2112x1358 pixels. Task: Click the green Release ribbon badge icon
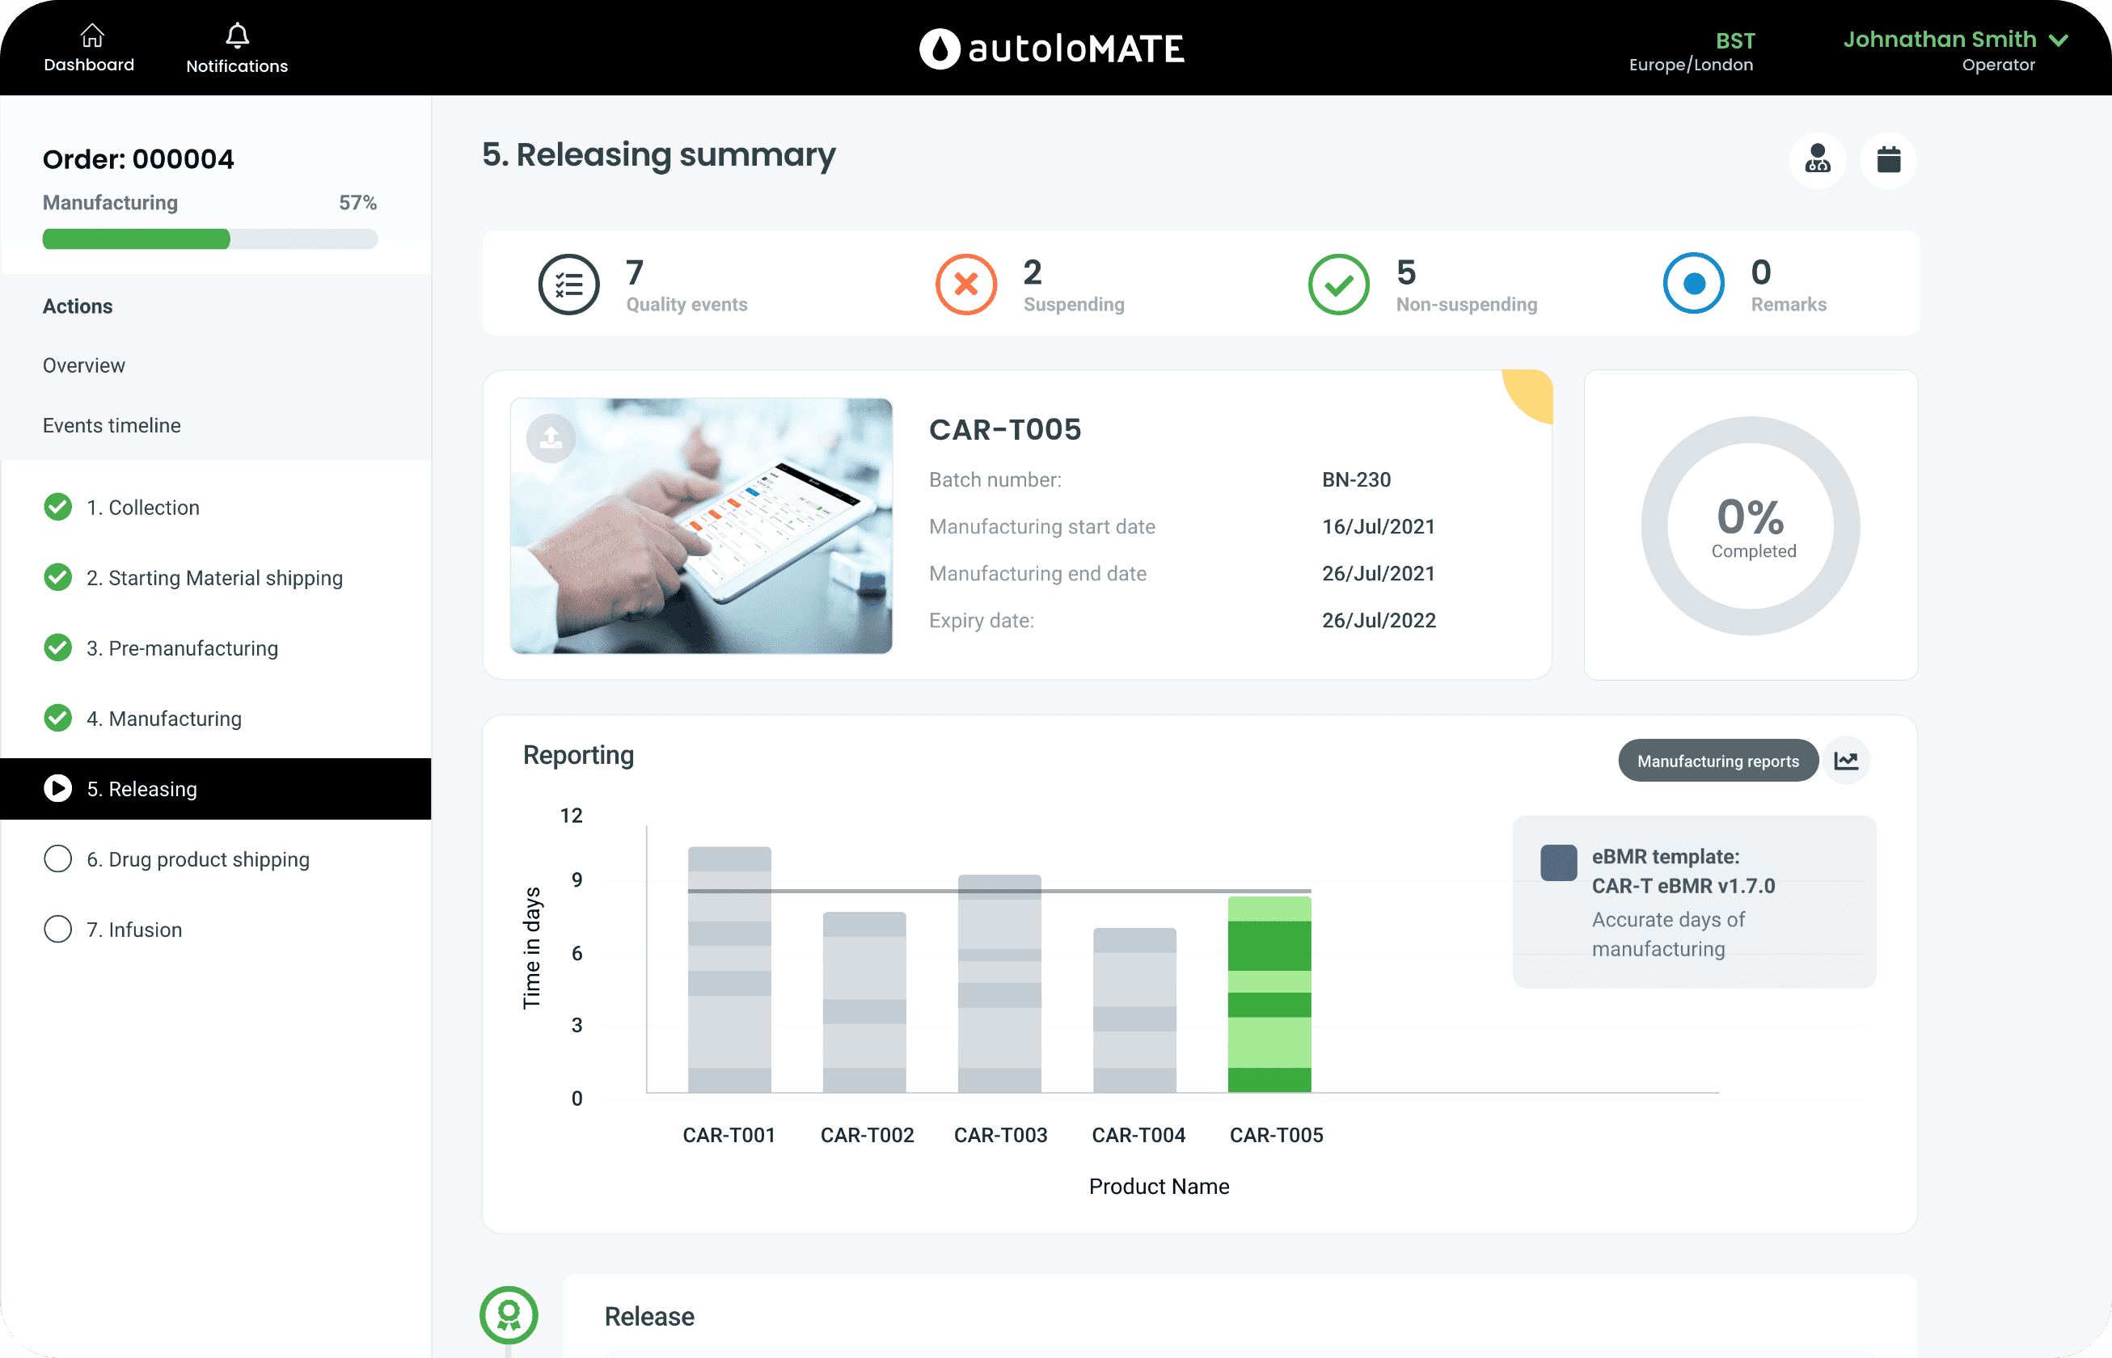tap(509, 1316)
